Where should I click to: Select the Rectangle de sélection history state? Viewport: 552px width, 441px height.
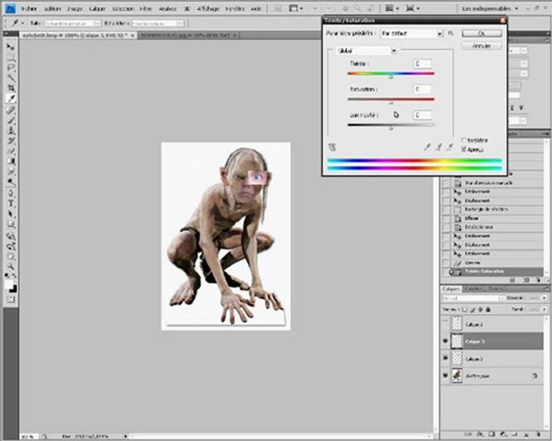click(492, 209)
